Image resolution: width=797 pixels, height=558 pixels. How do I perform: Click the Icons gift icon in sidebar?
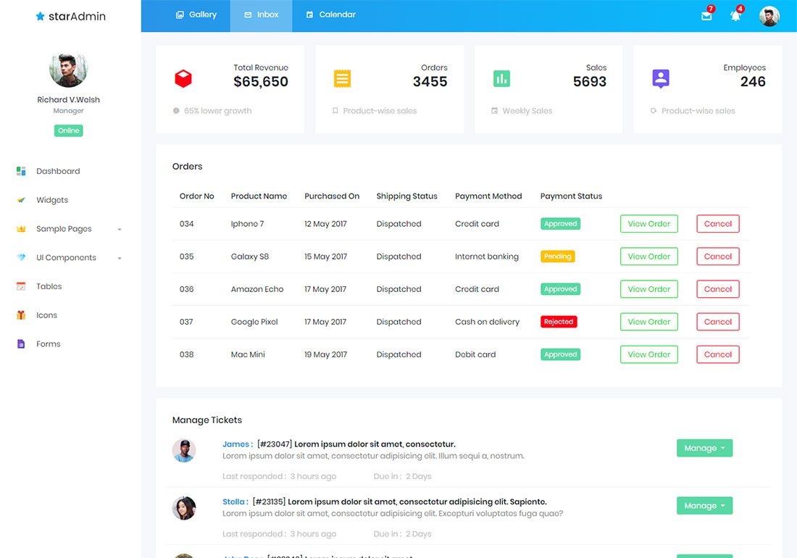[21, 315]
